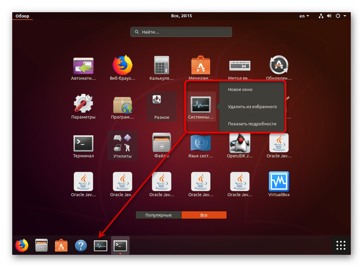Open the Help icon in the dock
363x267 pixels.
click(81, 245)
